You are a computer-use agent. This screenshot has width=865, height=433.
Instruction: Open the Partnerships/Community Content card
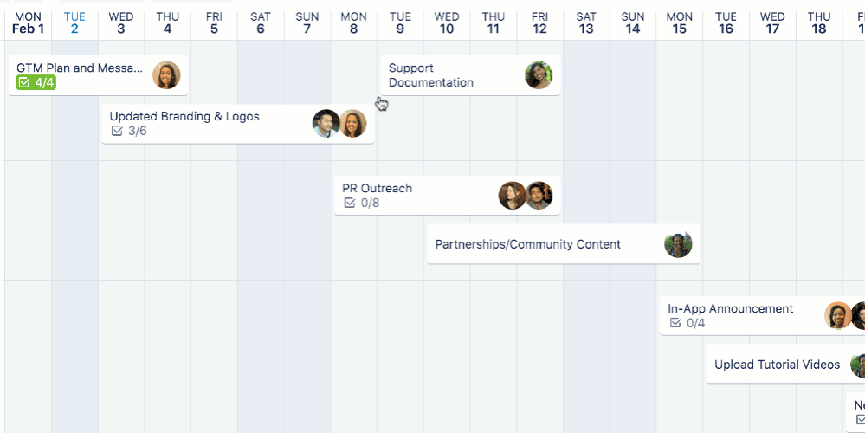click(563, 244)
